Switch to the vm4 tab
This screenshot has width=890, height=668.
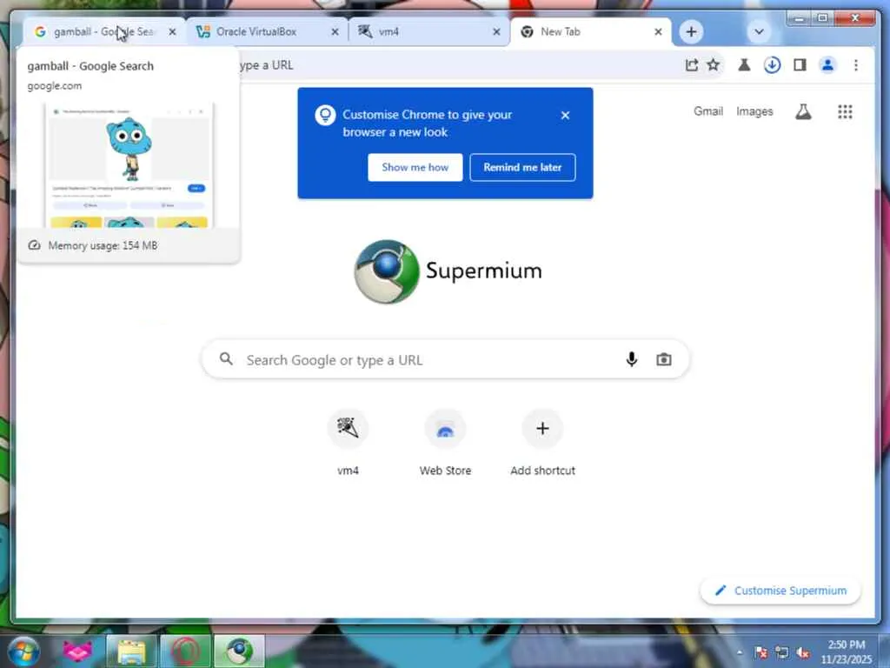[x=429, y=32]
